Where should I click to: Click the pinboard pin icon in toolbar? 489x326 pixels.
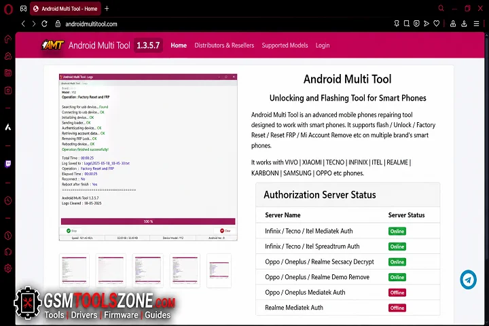(x=397, y=24)
